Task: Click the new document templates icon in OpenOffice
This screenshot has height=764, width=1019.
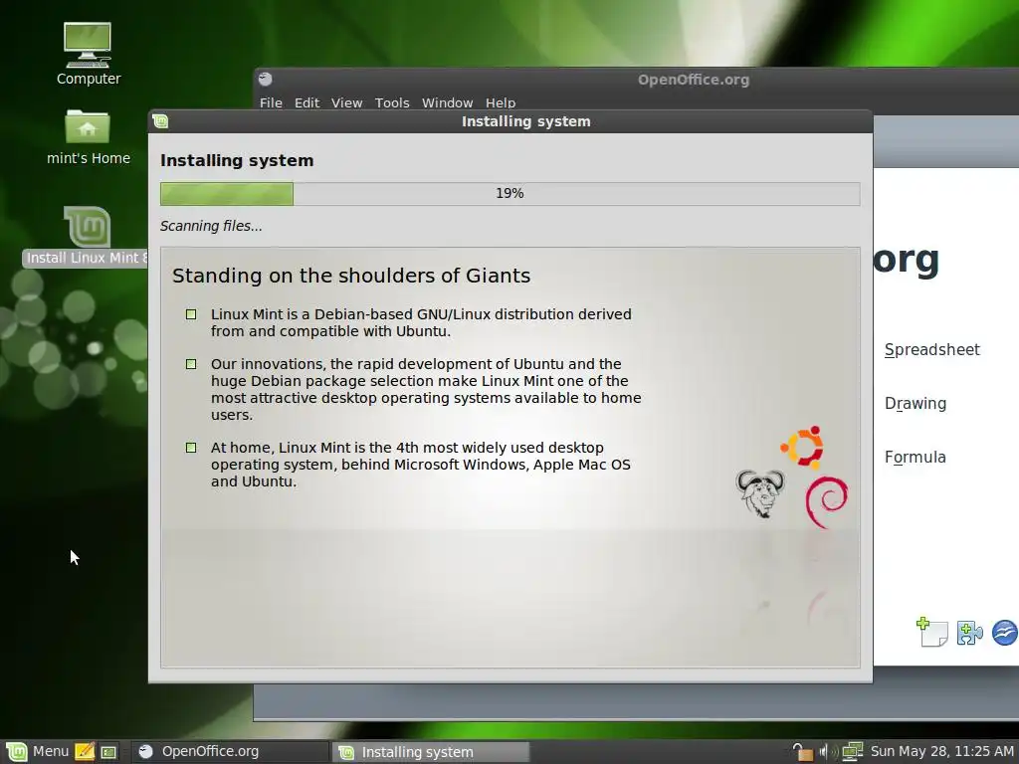Action: coord(932,632)
